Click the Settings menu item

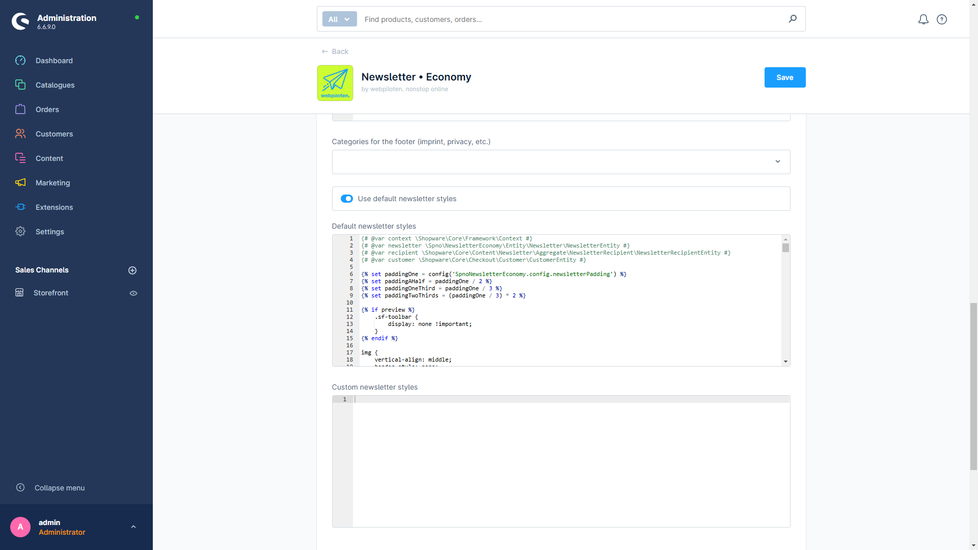point(50,232)
